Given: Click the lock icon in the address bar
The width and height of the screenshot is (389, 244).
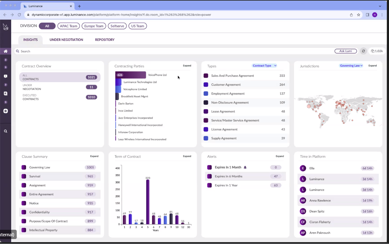Looking at the screenshot, I should 28,15.
